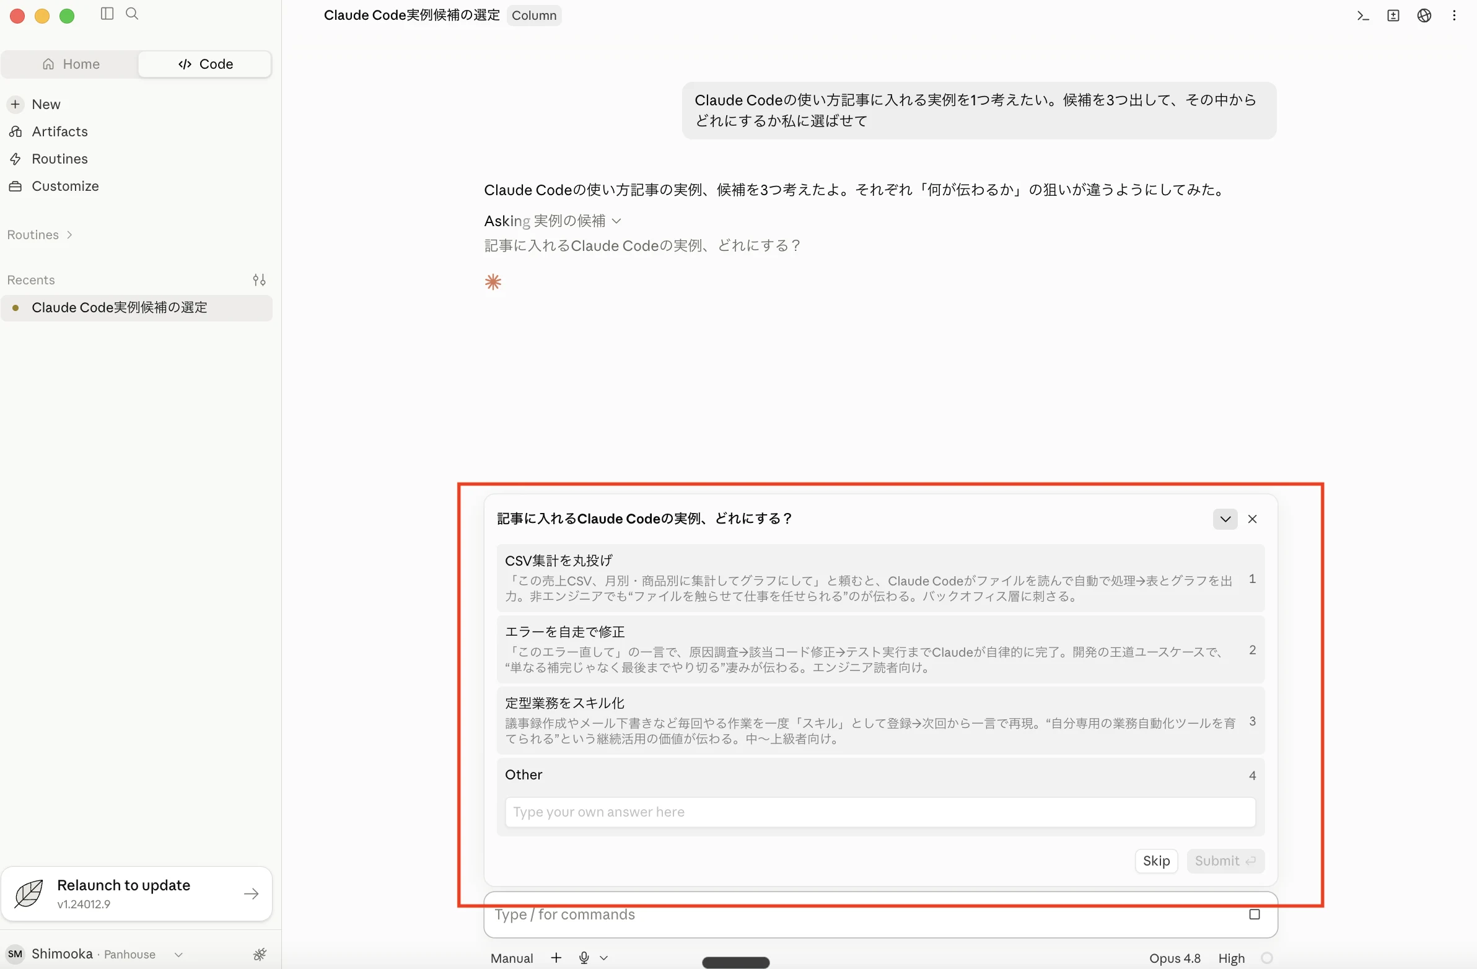The height and width of the screenshot is (969, 1477).
Task: Open the Opus 4.8 model selector
Action: pyautogui.click(x=1174, y=958)
